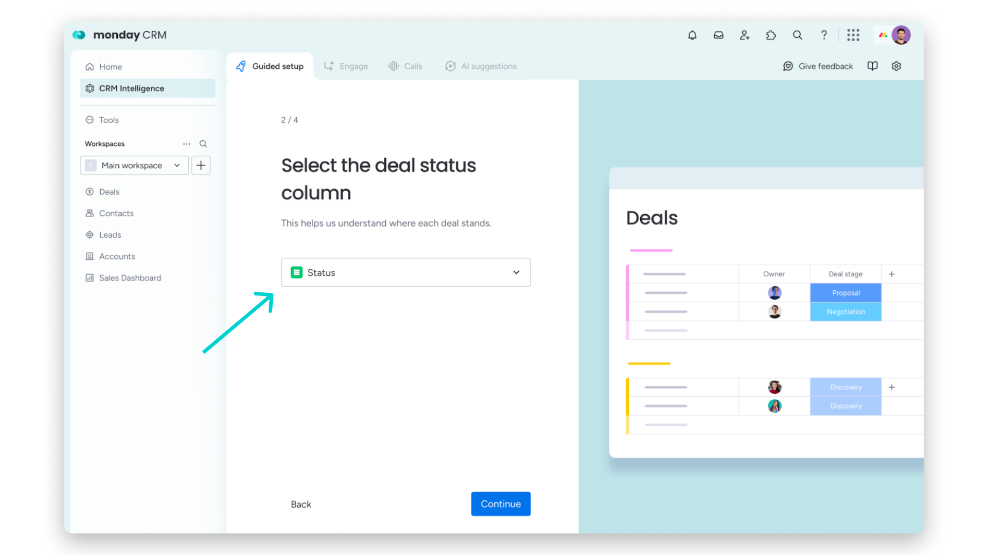Image resolution: width=988 pixels, height=555 pixels.
Task: Click the Negotiation row owner avatar
Action: tap(775, 312)
